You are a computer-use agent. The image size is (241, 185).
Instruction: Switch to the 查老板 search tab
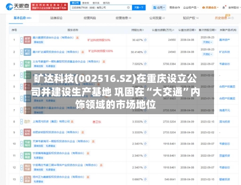tap(86, 3)
